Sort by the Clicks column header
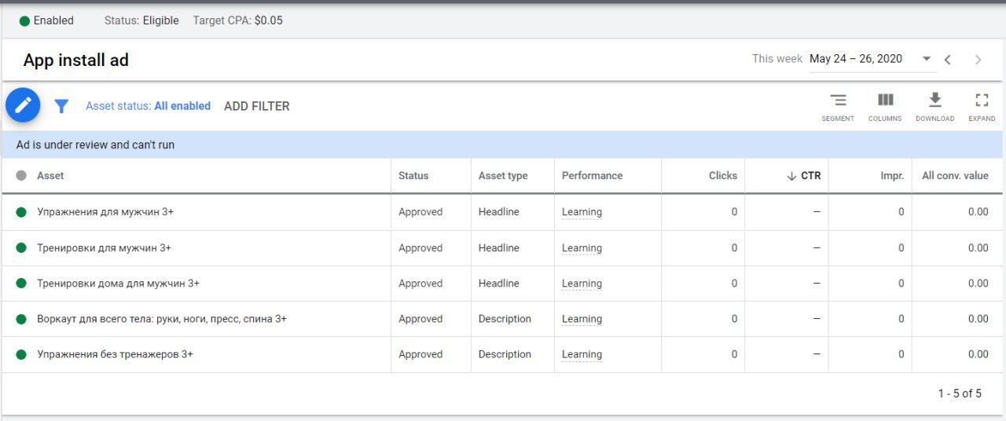Image resolution: width=1006 pixels, height=421 pixels. click(723, 176)
